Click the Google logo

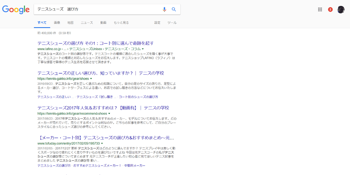coord(16,9)
